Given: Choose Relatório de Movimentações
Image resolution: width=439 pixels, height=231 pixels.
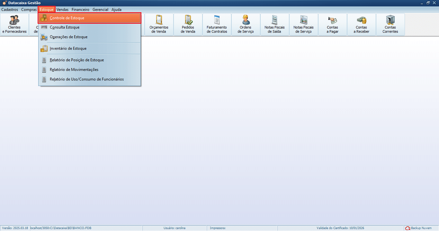Looking at the screenshot, I should coord(74,70).
